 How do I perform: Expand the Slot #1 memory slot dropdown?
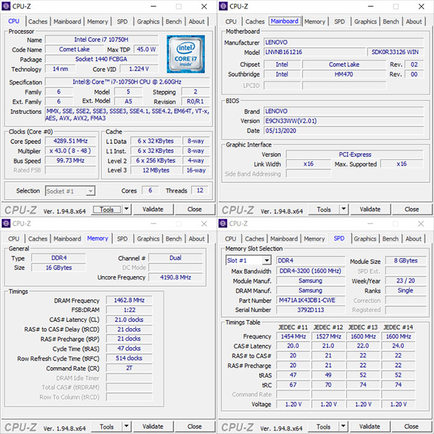[266, 260]
